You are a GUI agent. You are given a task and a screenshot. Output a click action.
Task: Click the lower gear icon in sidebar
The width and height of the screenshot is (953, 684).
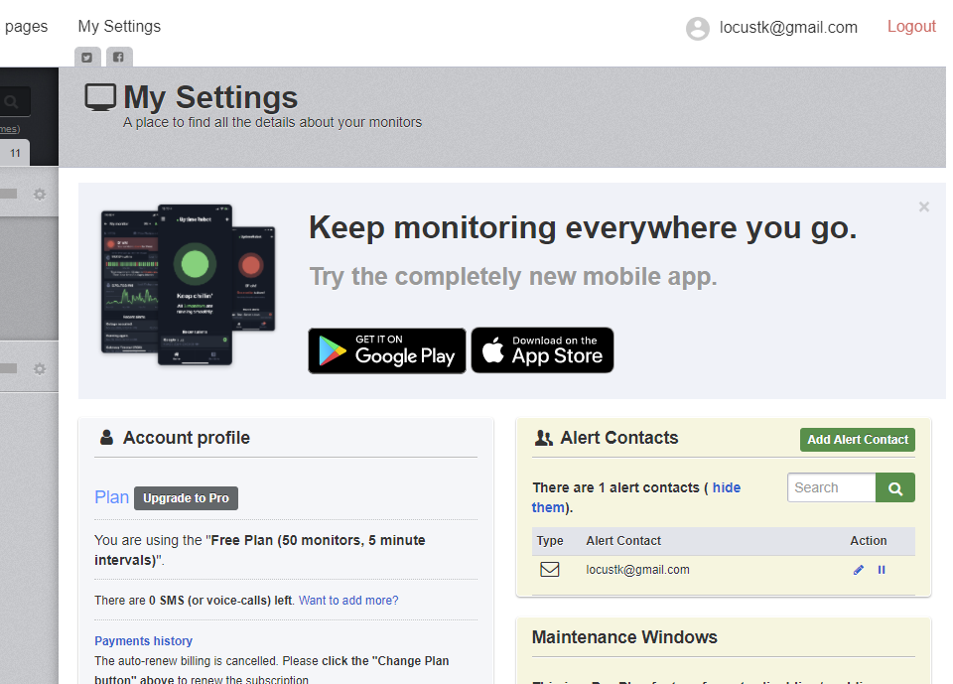(40, 369)
